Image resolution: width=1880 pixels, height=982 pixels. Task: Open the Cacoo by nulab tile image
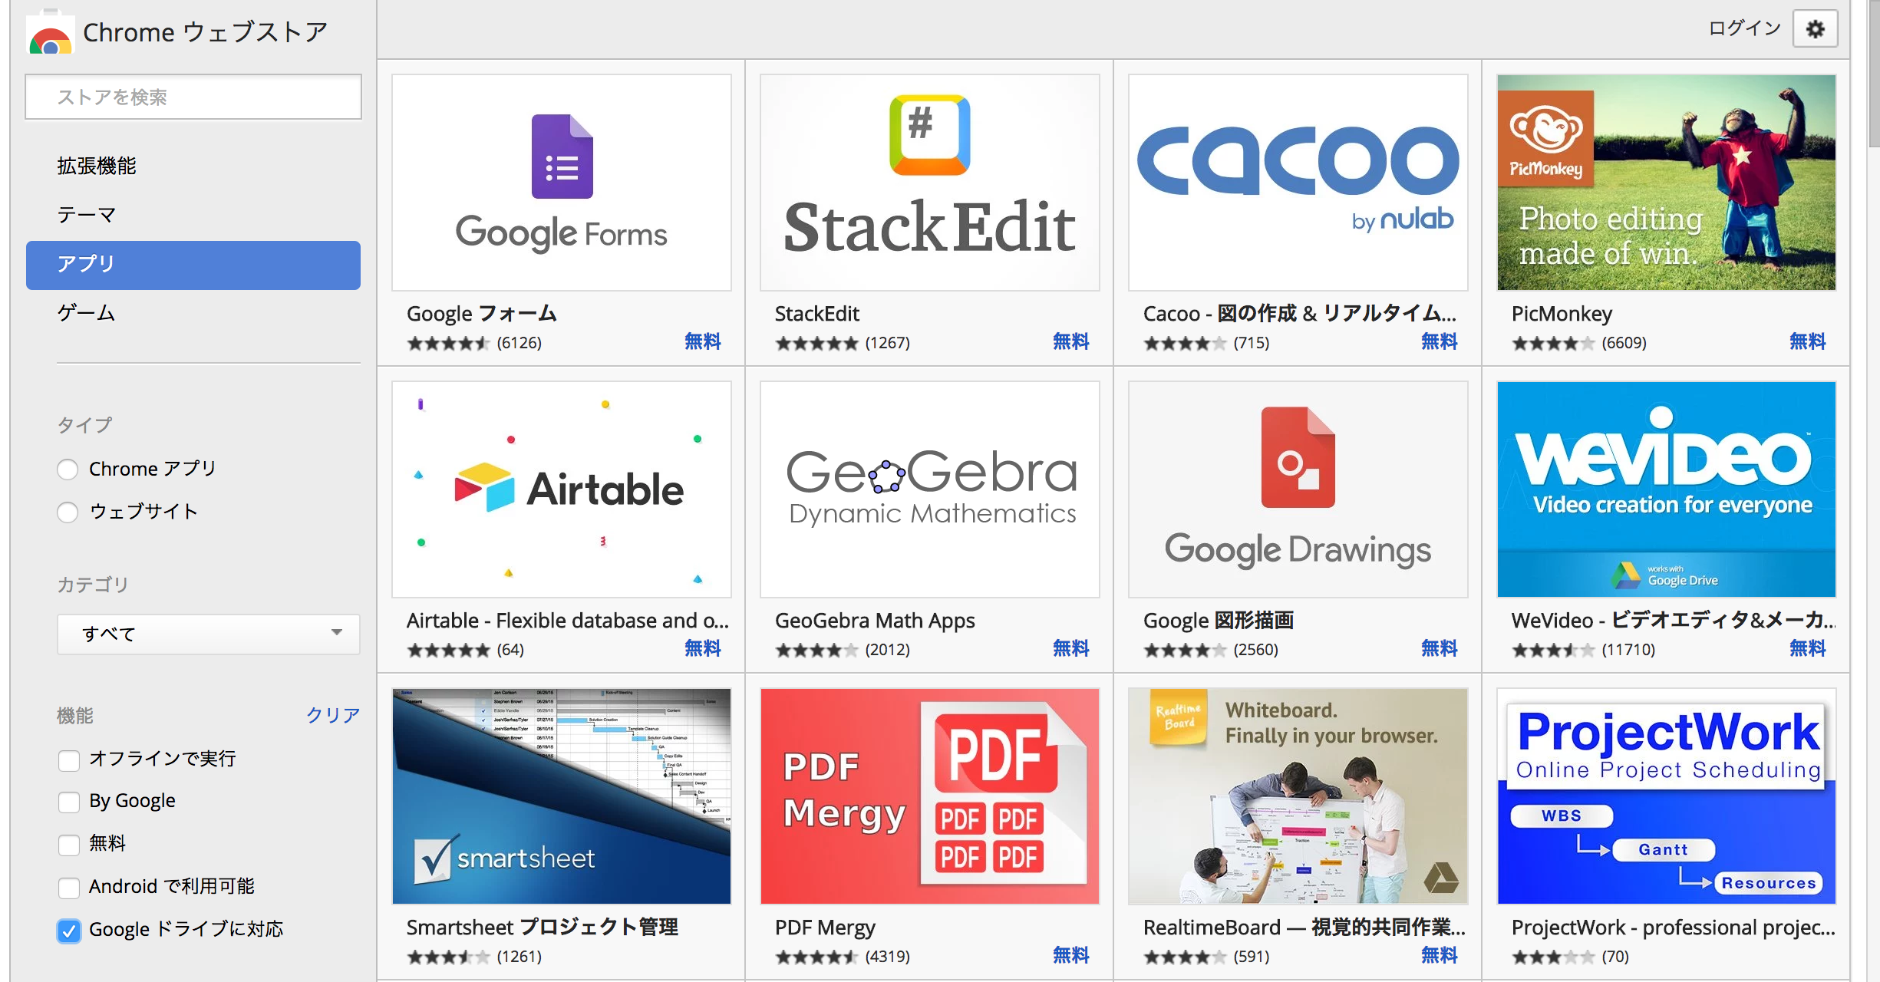[x=1298, y=183]
